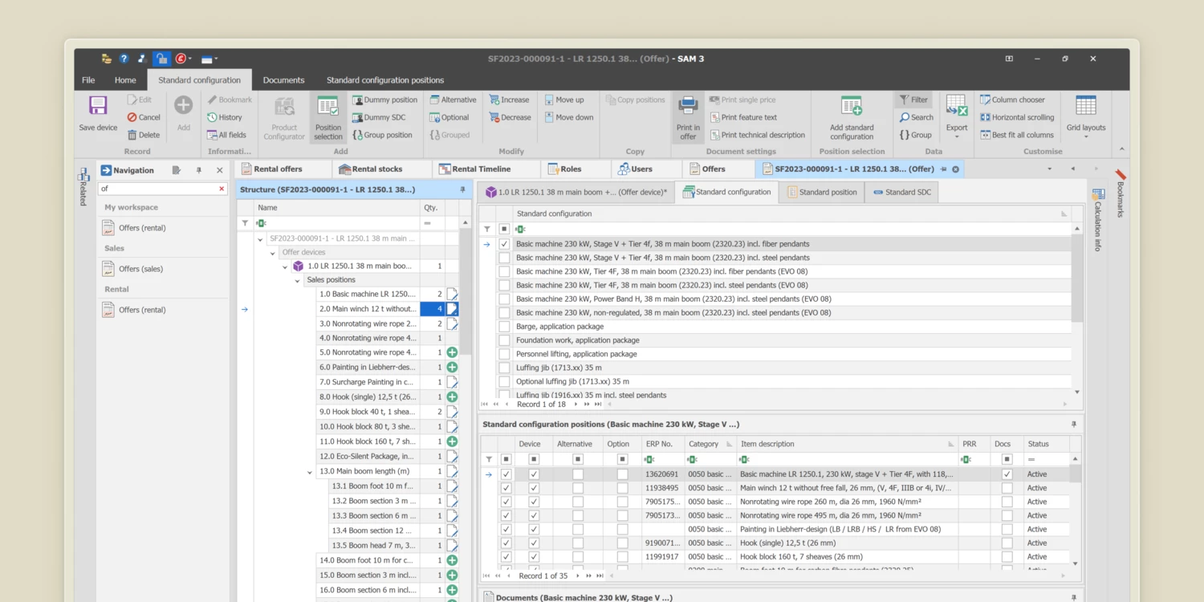This screenshot has height=602, width=1204.
Task: Collapse the Offer devices tree node
Action: [273, 253]
